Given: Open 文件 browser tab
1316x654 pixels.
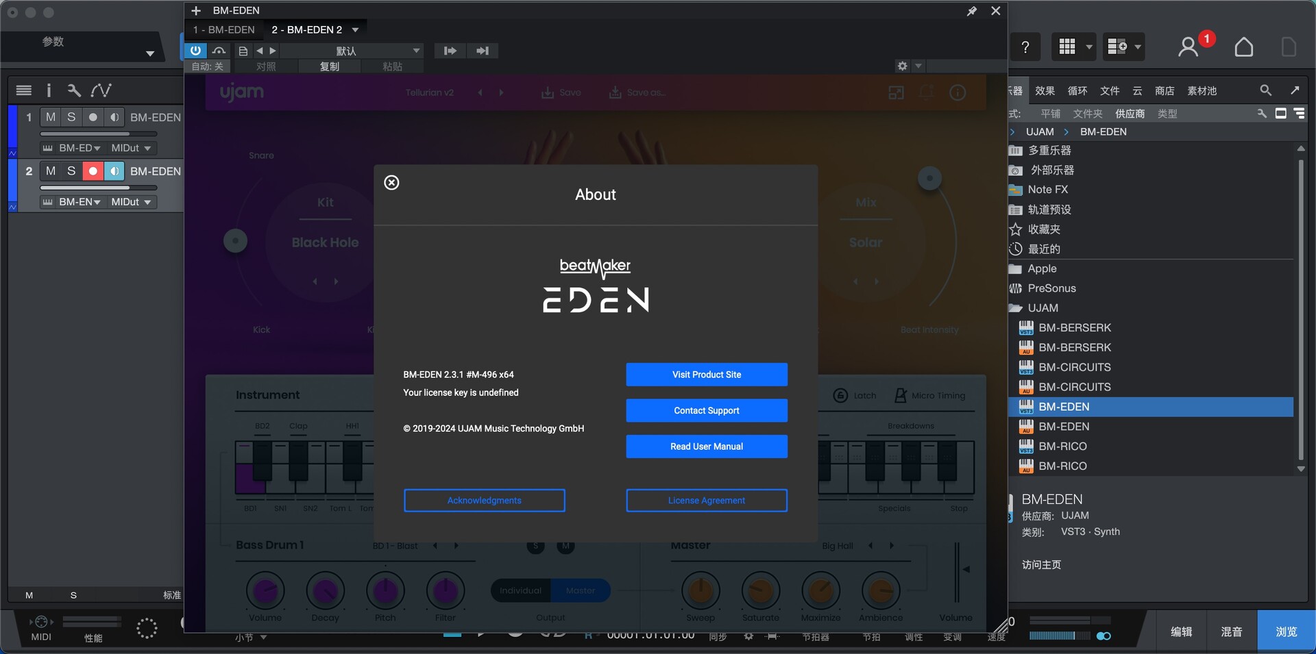Looking at the screenshot, I should [x=1110, y=91].
